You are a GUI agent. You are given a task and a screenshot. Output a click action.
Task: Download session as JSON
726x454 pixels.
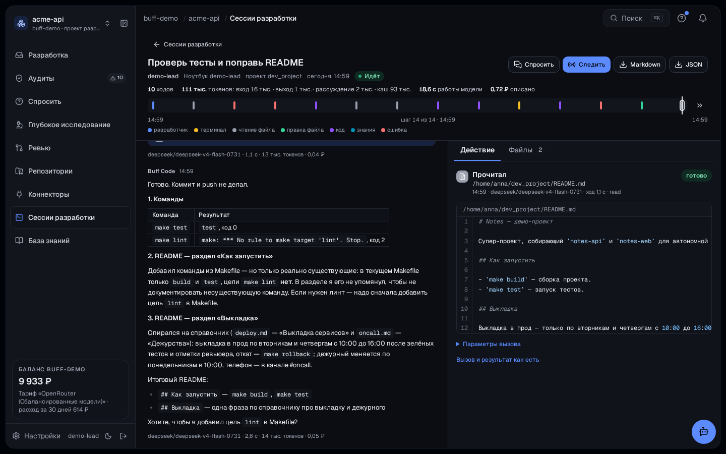[x=688, y=65]
